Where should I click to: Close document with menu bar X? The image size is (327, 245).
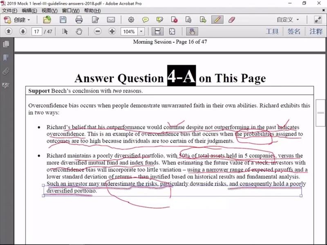(x=324, y=10)
